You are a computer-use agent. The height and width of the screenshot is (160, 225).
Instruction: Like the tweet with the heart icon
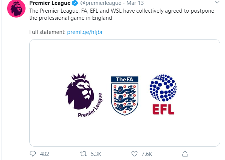click(x=134, y=154)
